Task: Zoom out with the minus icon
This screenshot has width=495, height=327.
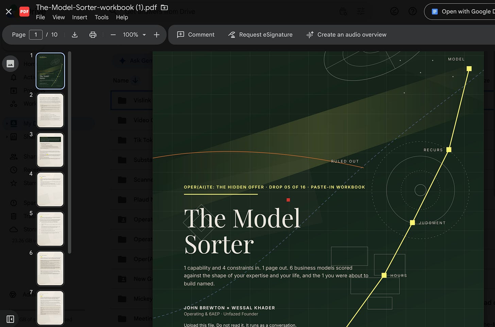Action: [x=113, y=35]
